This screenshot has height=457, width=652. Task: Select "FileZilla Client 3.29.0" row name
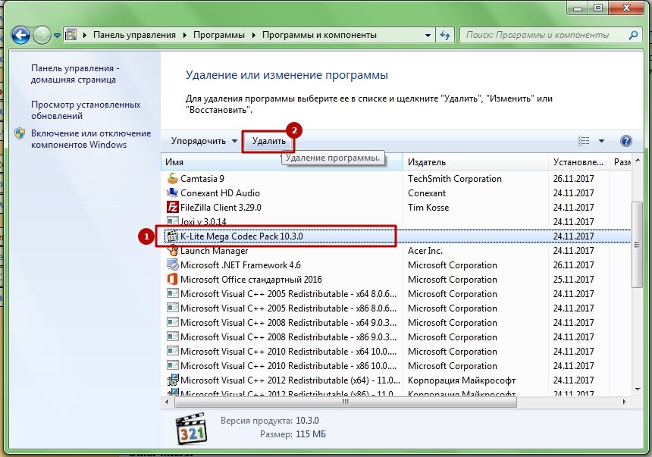221,207
